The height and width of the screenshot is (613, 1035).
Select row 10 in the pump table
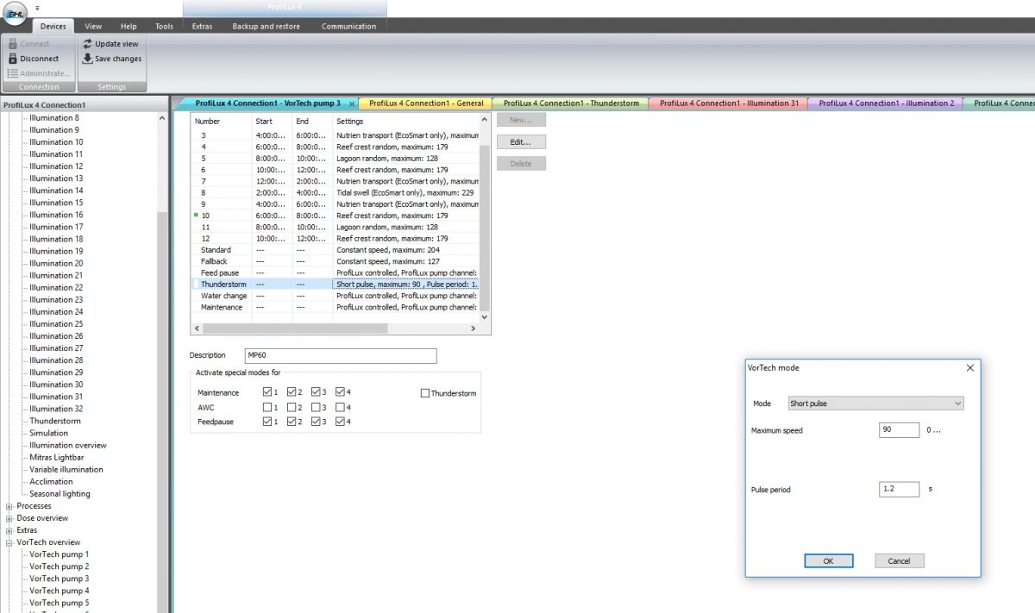tap(335, 216)
